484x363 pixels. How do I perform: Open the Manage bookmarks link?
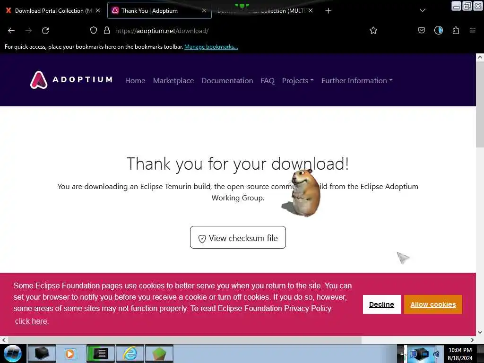pyautogui.click(x=211, y=47)
